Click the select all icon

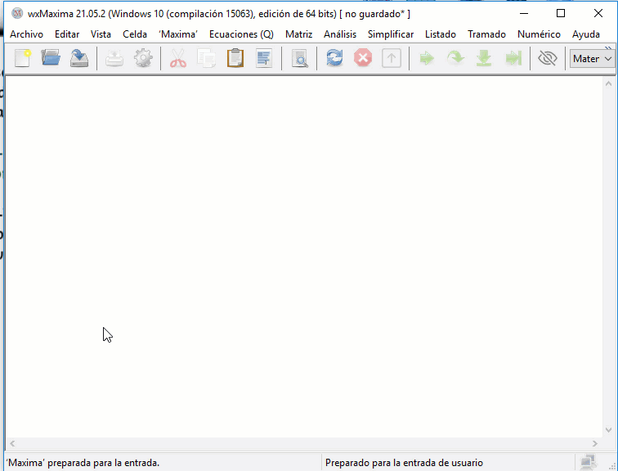(x=264, y=58)
